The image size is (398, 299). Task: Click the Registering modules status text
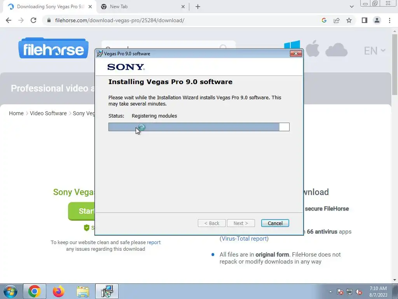click(x=154, y=116)
